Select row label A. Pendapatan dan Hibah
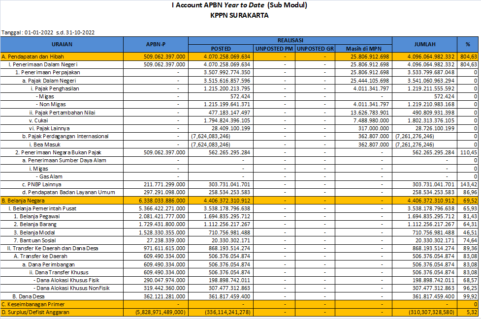The height and width of the screenshot is (319, 481). (x=33, y=57)
